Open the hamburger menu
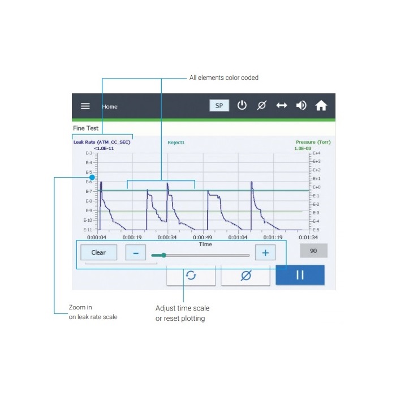Screen dimensions: 396x396 click(85, 106)
